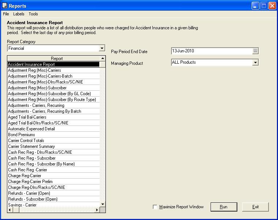Open the Tools menu
This screenshot has width=278, height=220.
33,14
